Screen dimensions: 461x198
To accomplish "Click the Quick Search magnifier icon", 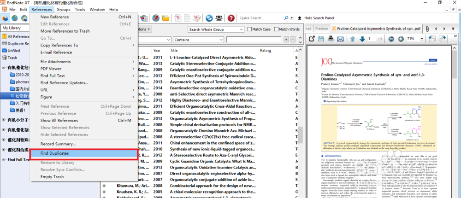I will point(286,18).
